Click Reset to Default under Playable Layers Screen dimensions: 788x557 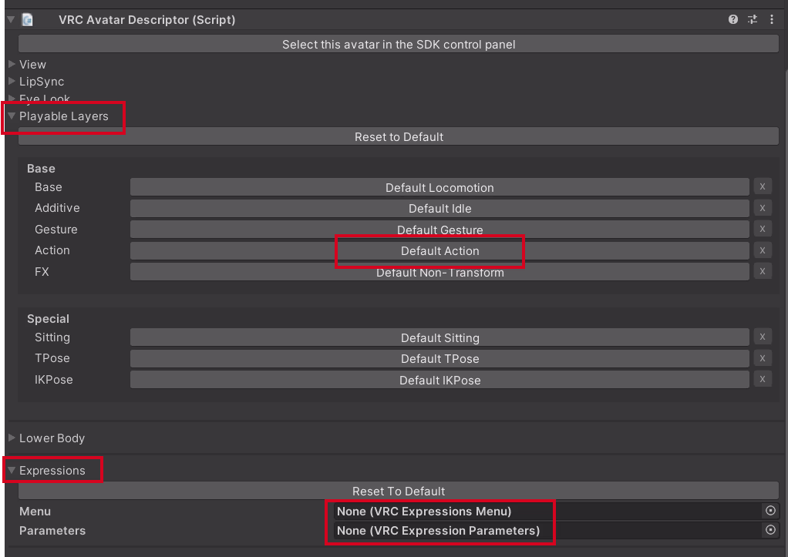click(399, 136)
